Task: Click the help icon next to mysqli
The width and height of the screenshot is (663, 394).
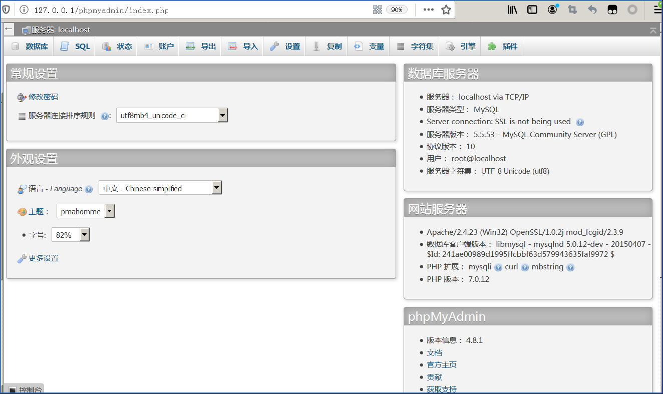Action: click(x=498, y=267)
